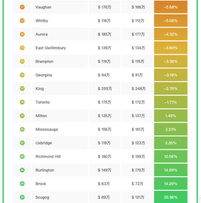The height and width of the screenshot is (203, 201).
Task: Select the Milton city name
Action: (41, 116)
